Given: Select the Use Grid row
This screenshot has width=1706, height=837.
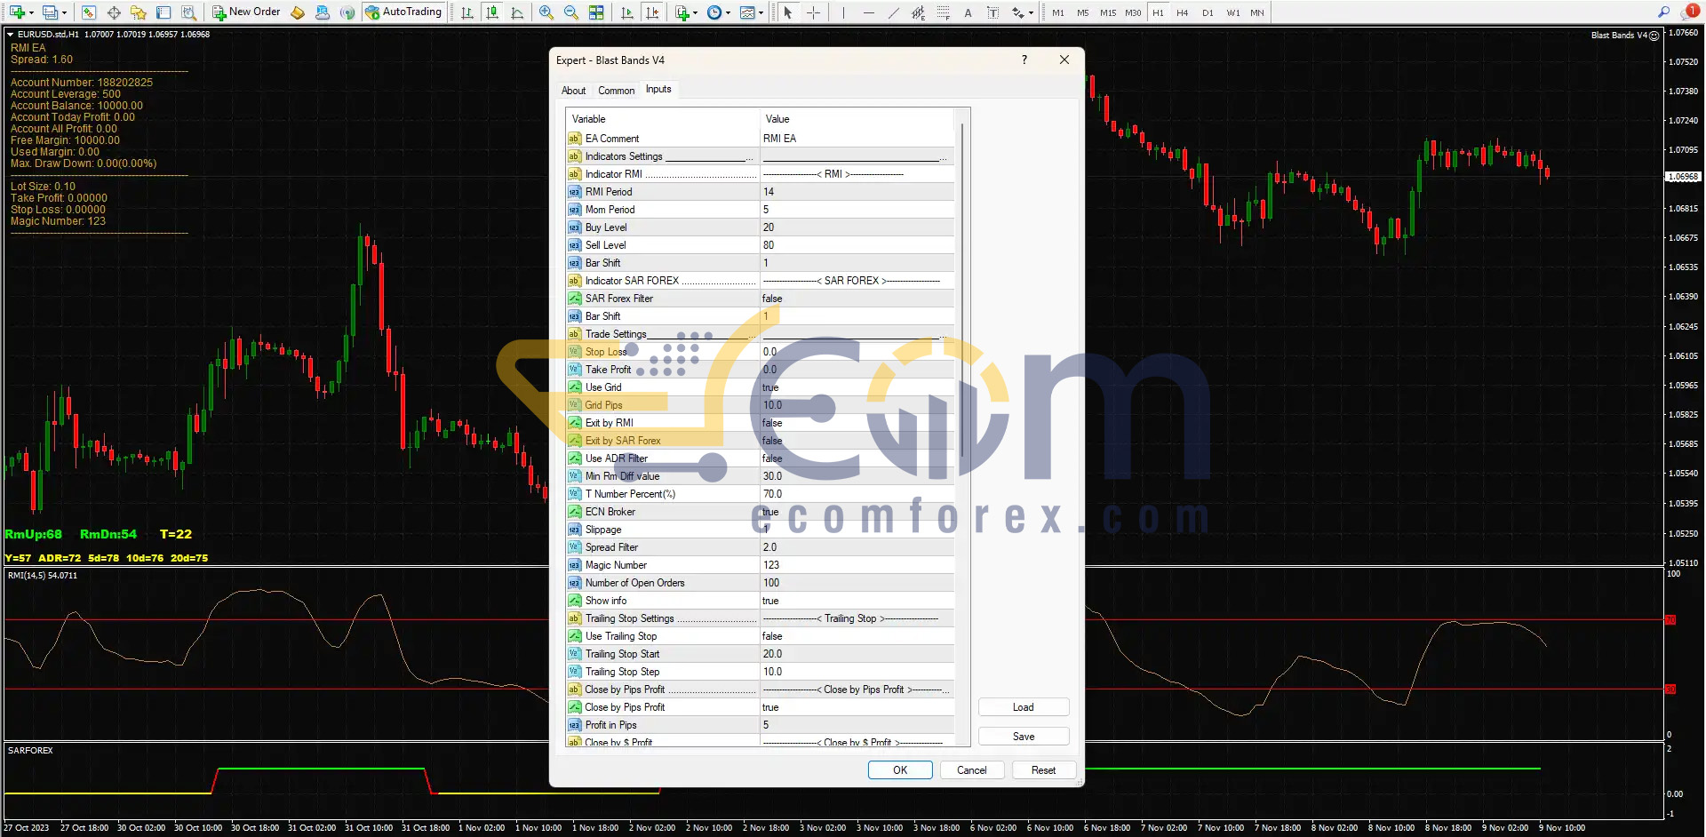Looking at the screenshot, I should 761,387.
